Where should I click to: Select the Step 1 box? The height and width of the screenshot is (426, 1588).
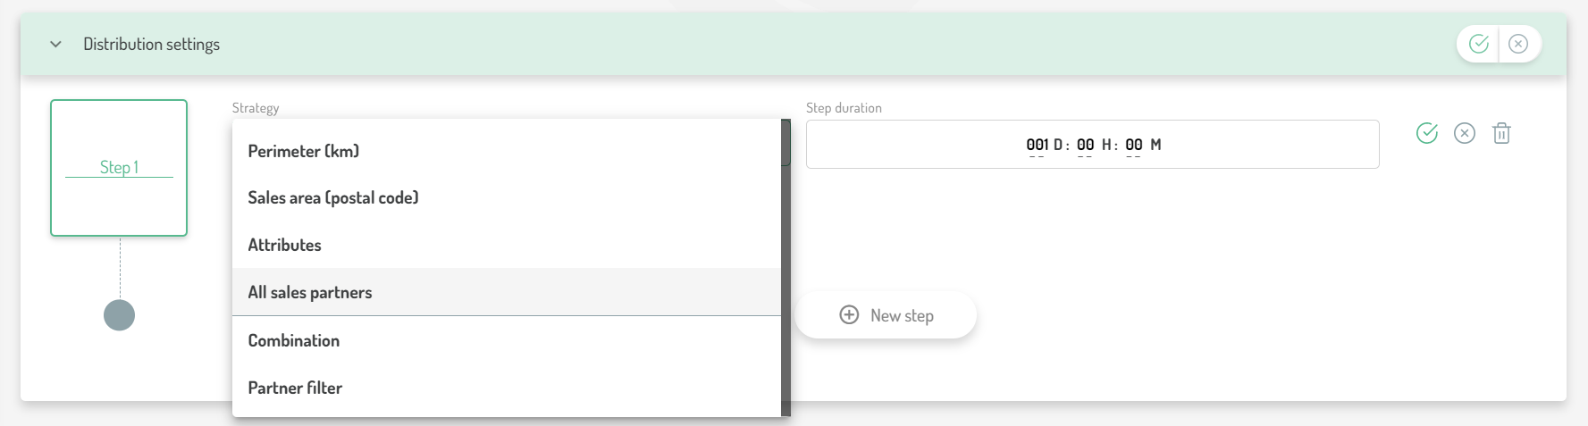point(119,168)
